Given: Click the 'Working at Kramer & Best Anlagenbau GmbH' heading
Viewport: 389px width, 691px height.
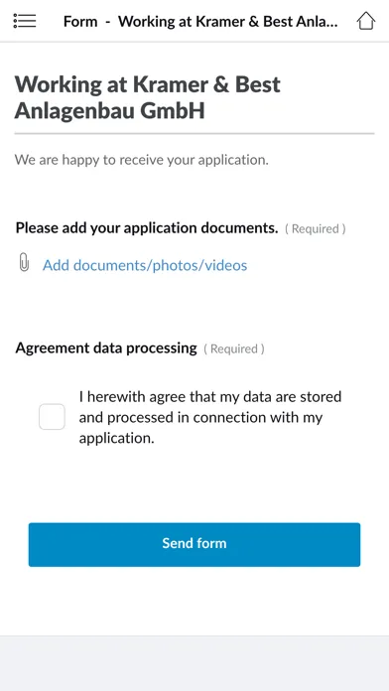Looking at the screenshot, I should click(x=148, y=97).
